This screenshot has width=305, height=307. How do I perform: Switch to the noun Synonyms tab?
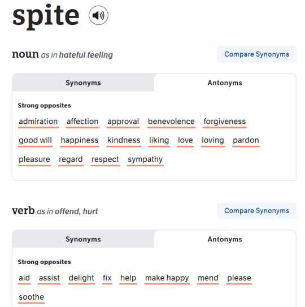pos(83,83)
